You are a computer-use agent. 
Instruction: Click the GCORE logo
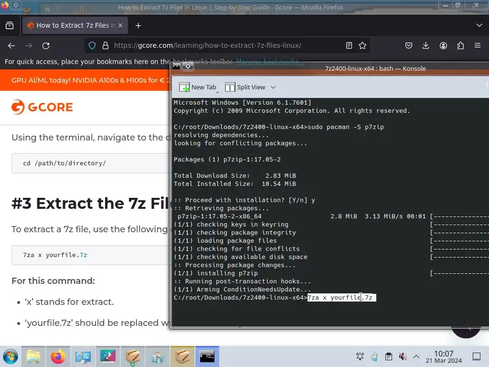pyautogui.click(x=42, y=107)
